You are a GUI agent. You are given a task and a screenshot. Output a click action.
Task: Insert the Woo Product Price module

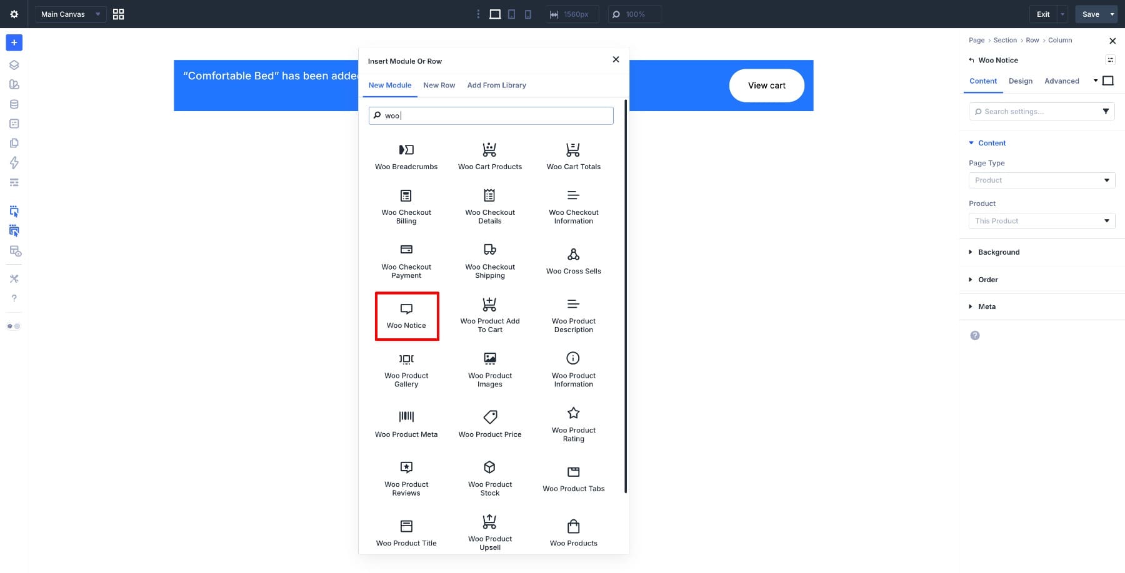(x=490, y=424)
